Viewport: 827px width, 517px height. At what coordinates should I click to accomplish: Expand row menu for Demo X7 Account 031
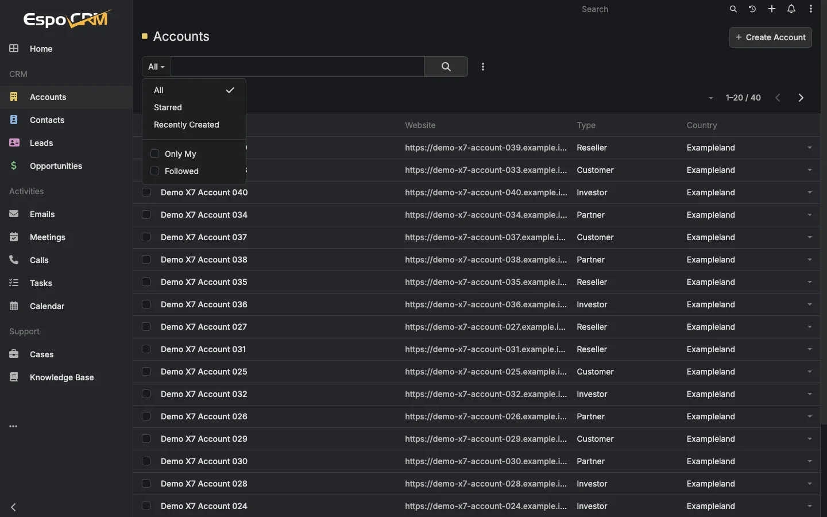coord(810,349)
